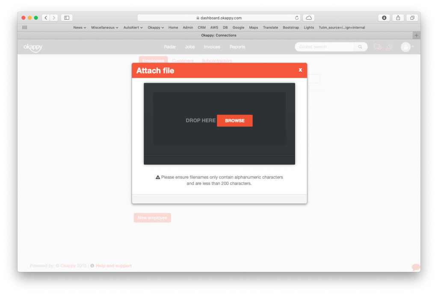Click the Okappy logo

33,47
